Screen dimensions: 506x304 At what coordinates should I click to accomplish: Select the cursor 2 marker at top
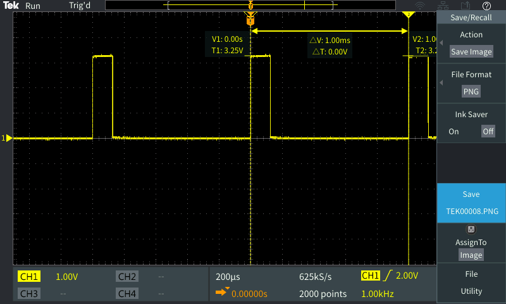coord(409,14)
